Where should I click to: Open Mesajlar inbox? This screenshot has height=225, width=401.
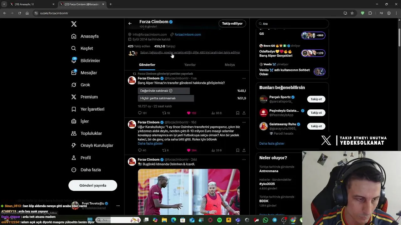tap(84, 73)
